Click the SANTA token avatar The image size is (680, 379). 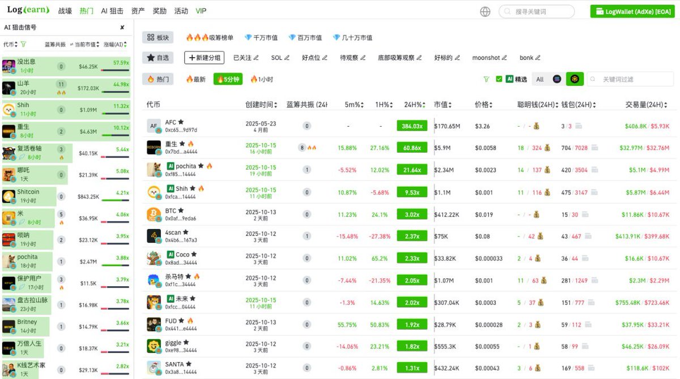click(154, 368)
